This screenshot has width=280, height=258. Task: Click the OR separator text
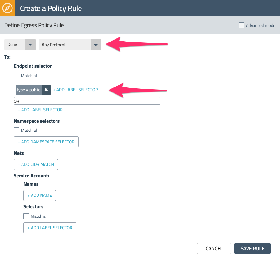pos(17,101)
